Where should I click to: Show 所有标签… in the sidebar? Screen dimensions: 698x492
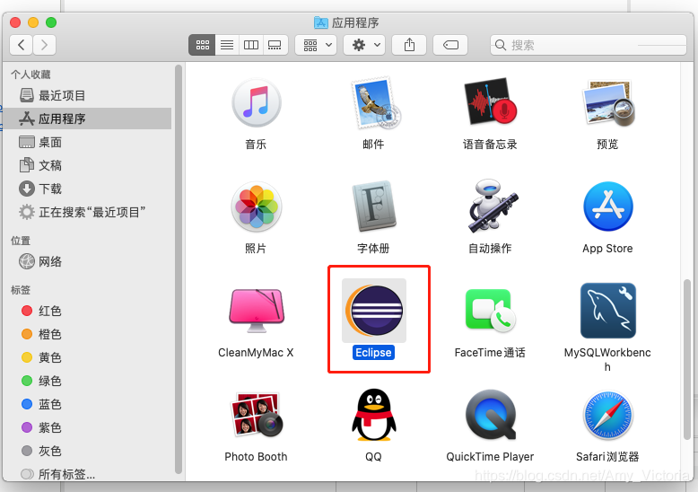click(x=87, y=474)
